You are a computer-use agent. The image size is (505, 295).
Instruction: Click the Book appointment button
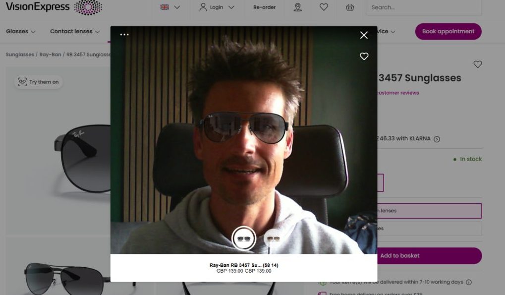pyautogui.click(x=448, y=31)
